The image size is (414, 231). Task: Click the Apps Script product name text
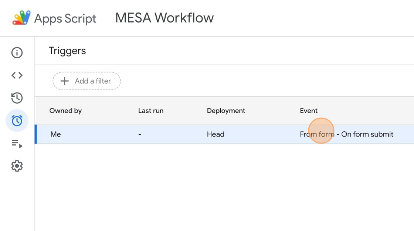(x=65, y=18)
